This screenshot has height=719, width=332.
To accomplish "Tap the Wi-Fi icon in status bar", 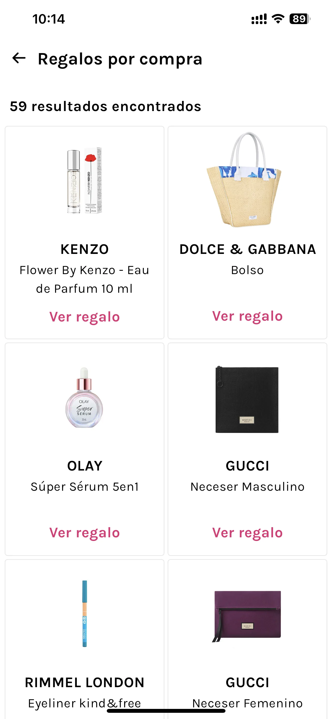I will [x=278, y=19].
